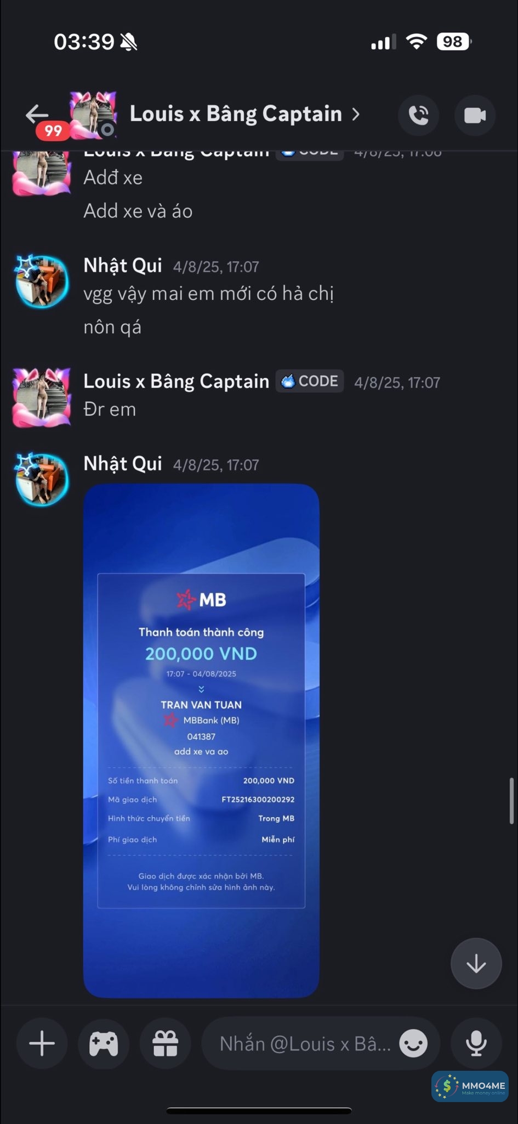This screenshot has width=518, height=1124.
Task: Tap the microphone voice message button
Action: pos(476,1043)
